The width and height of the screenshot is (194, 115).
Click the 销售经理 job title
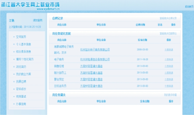tap(59, 66)
